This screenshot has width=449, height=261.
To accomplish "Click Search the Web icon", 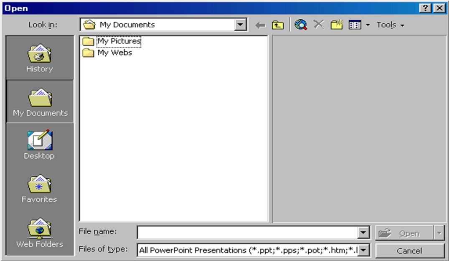I will pyautogui.click(x=300, y=25).
